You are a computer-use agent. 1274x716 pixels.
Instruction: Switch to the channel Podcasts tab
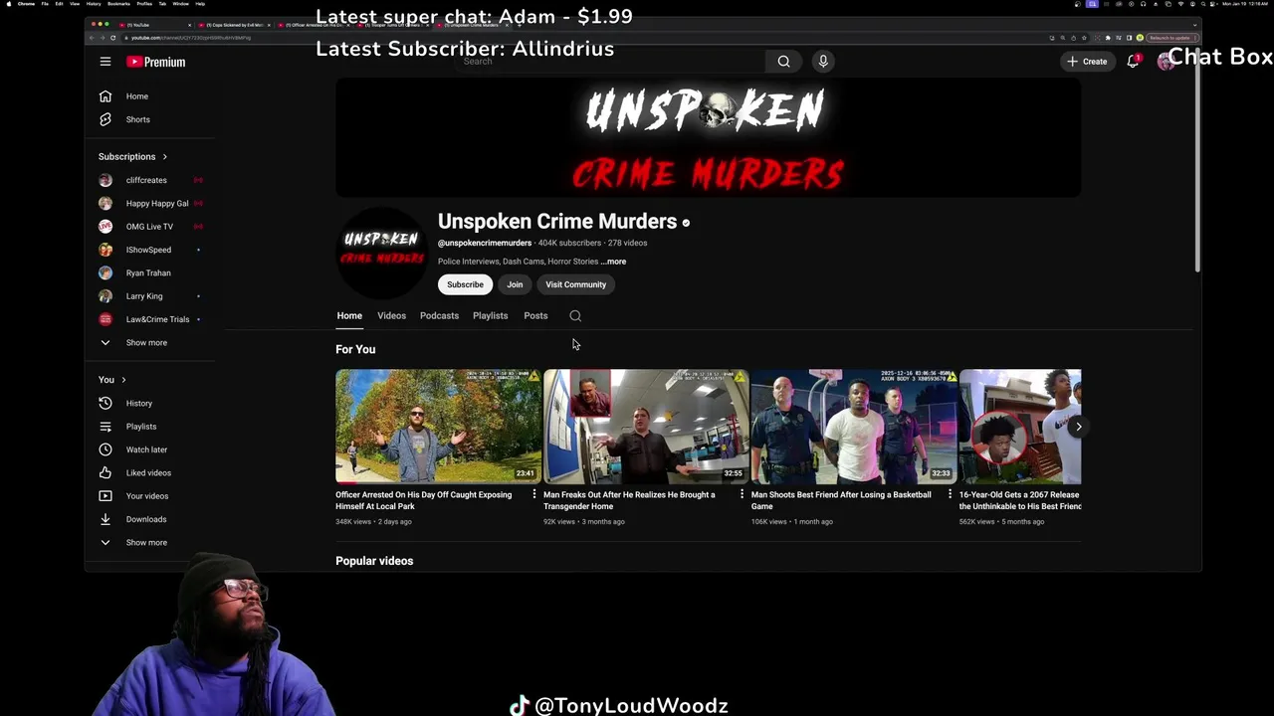(439, 316)
